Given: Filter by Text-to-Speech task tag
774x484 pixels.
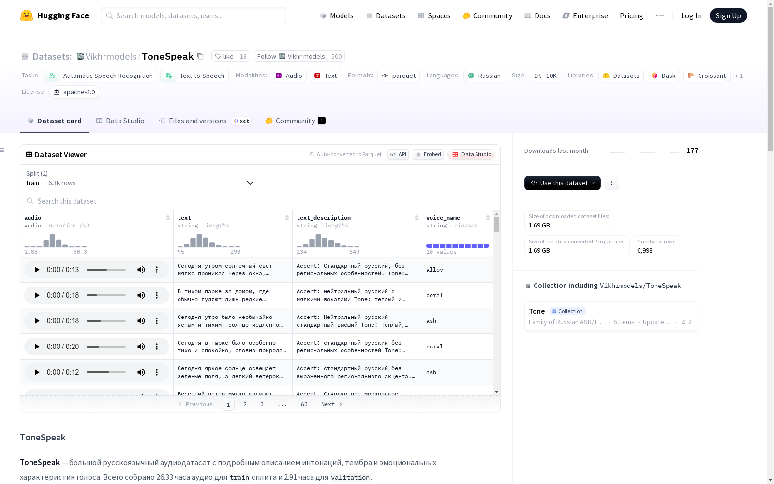Looking at the screenshot, I should pyautogui.click(x=194, y=76).
